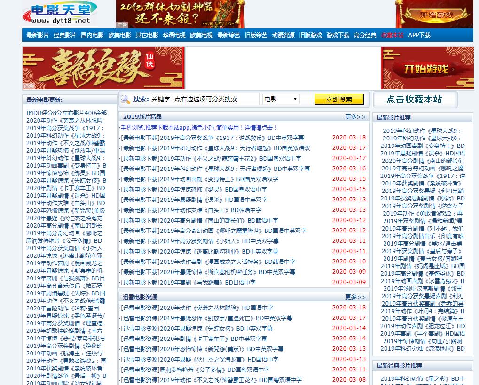Open the 手机浏览 app recommendation link
479x385 pixels.
coord(199,128)
